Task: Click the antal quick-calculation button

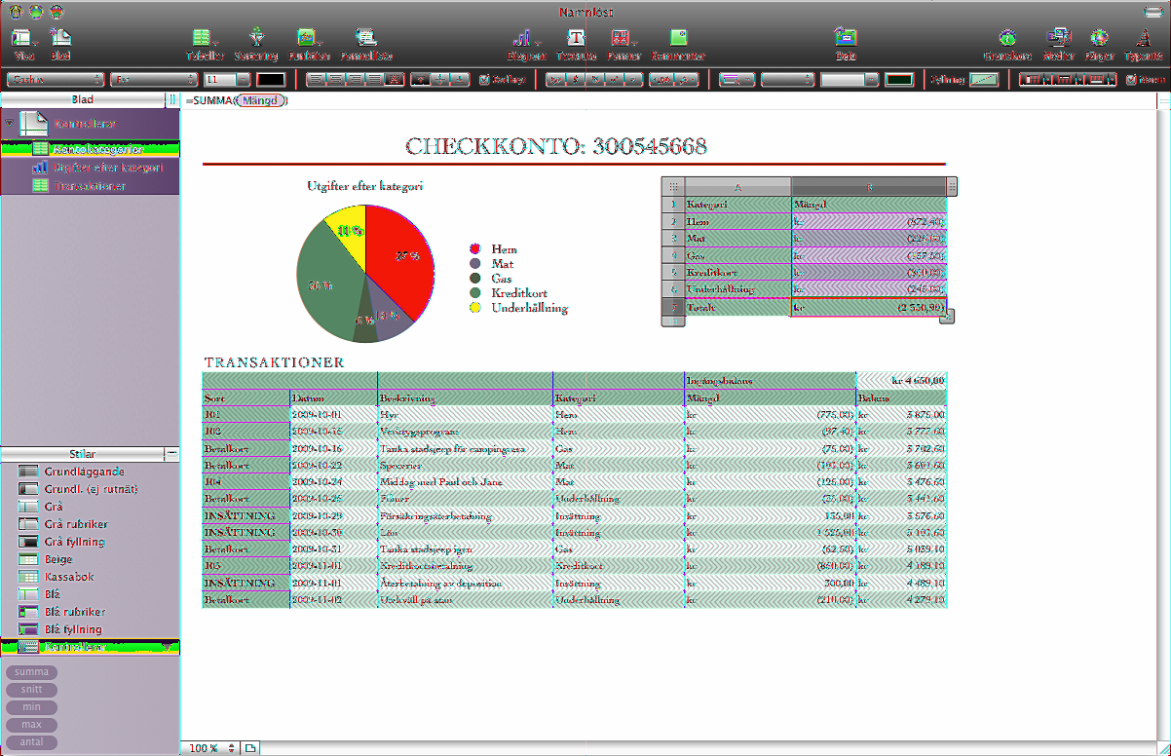Action: [x=31, y=742]
